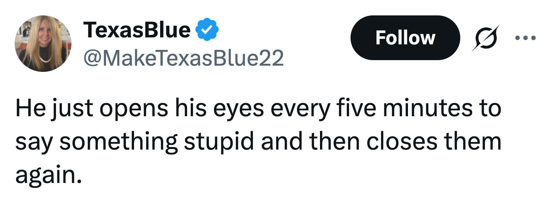This screenshot has width=542, height=198.
Task: Ask Grok to explain this post
Action: (x=486, y=38)
